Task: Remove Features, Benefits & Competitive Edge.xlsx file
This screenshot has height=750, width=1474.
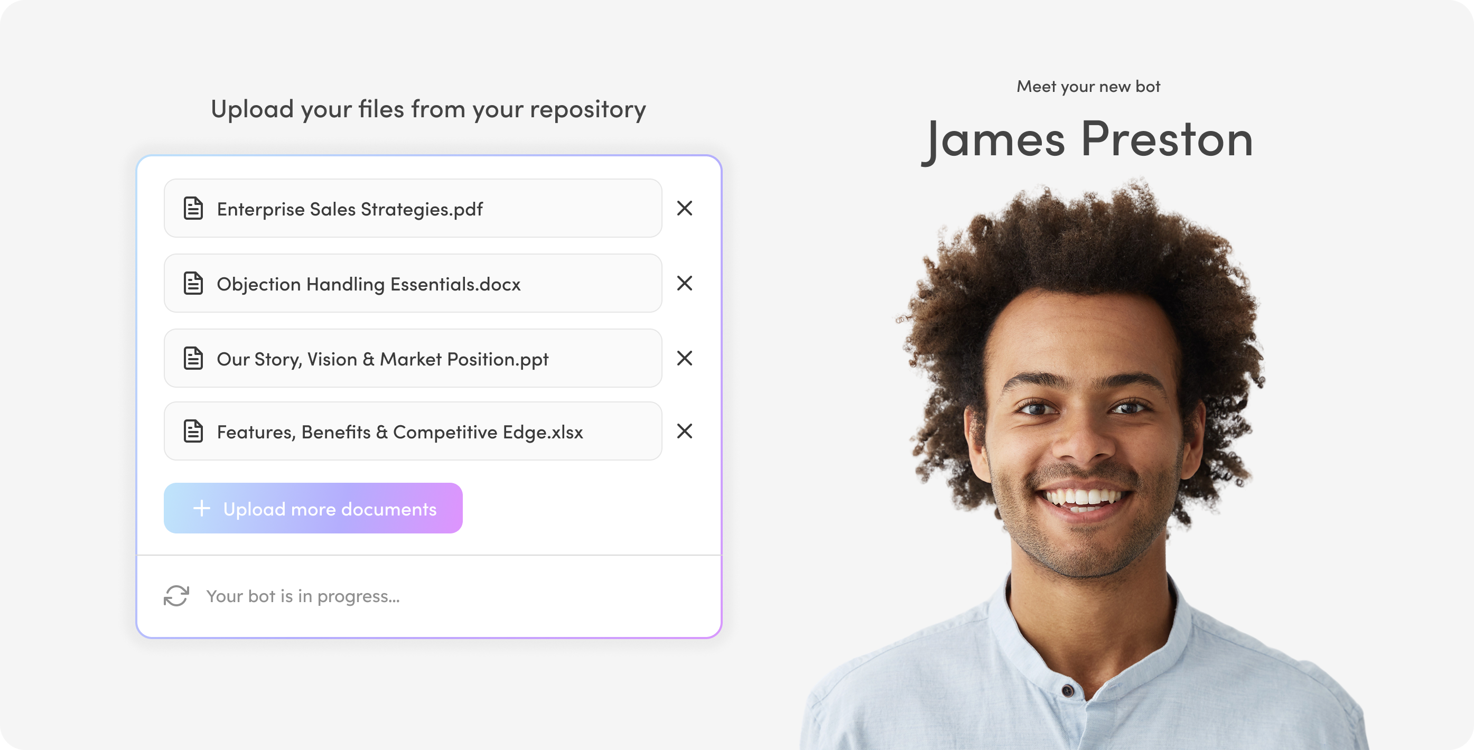Action: click(684, 431)
